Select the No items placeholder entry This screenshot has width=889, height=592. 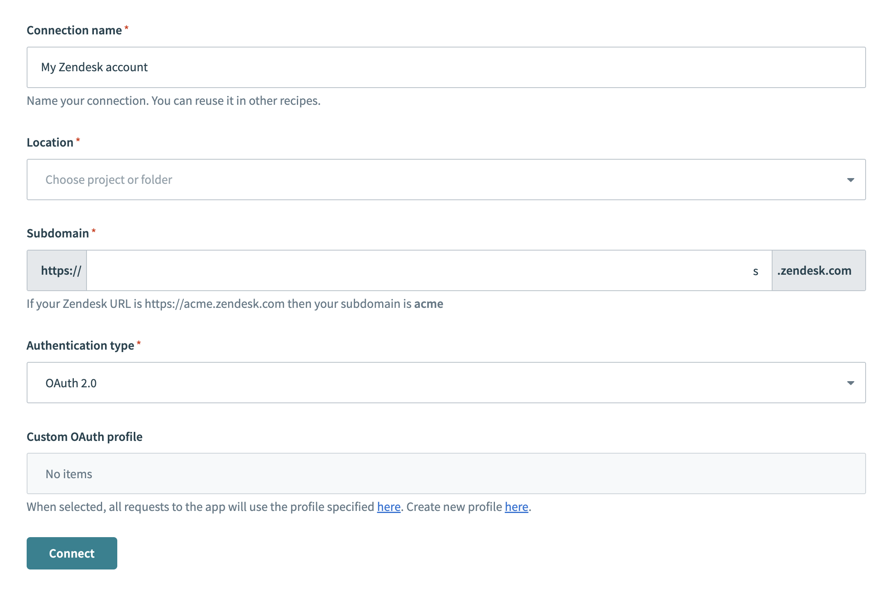click(x=69, y=473)
